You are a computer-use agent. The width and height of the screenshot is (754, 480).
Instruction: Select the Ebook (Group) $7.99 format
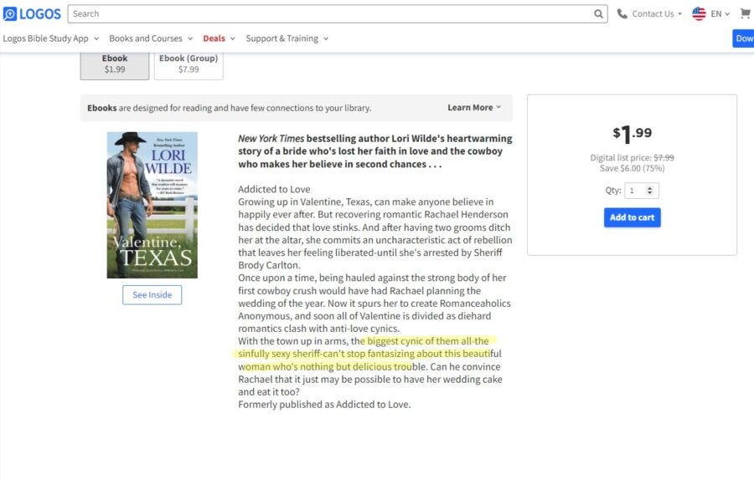(188, 65)
